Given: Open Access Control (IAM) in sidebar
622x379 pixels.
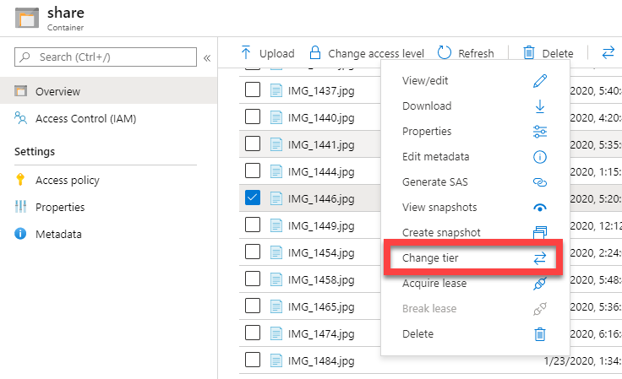Looking at the screenshot, I should coord(85,118).
